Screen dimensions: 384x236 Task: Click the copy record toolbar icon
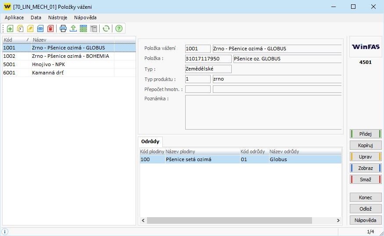coord(20,28)
